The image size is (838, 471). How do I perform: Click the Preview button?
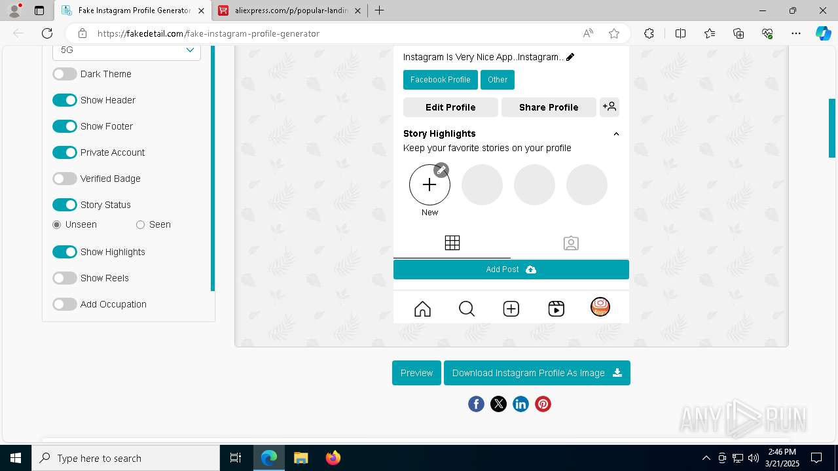(416, 373)
